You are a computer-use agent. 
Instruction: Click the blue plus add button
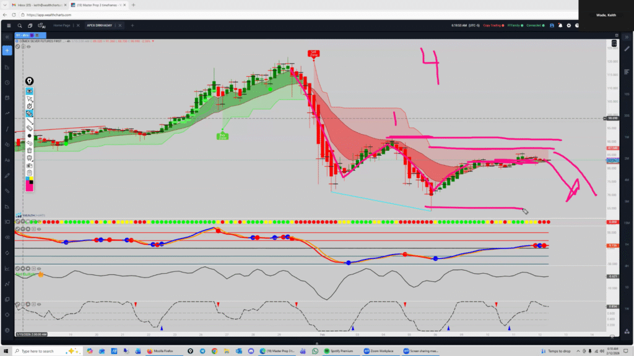7,50
